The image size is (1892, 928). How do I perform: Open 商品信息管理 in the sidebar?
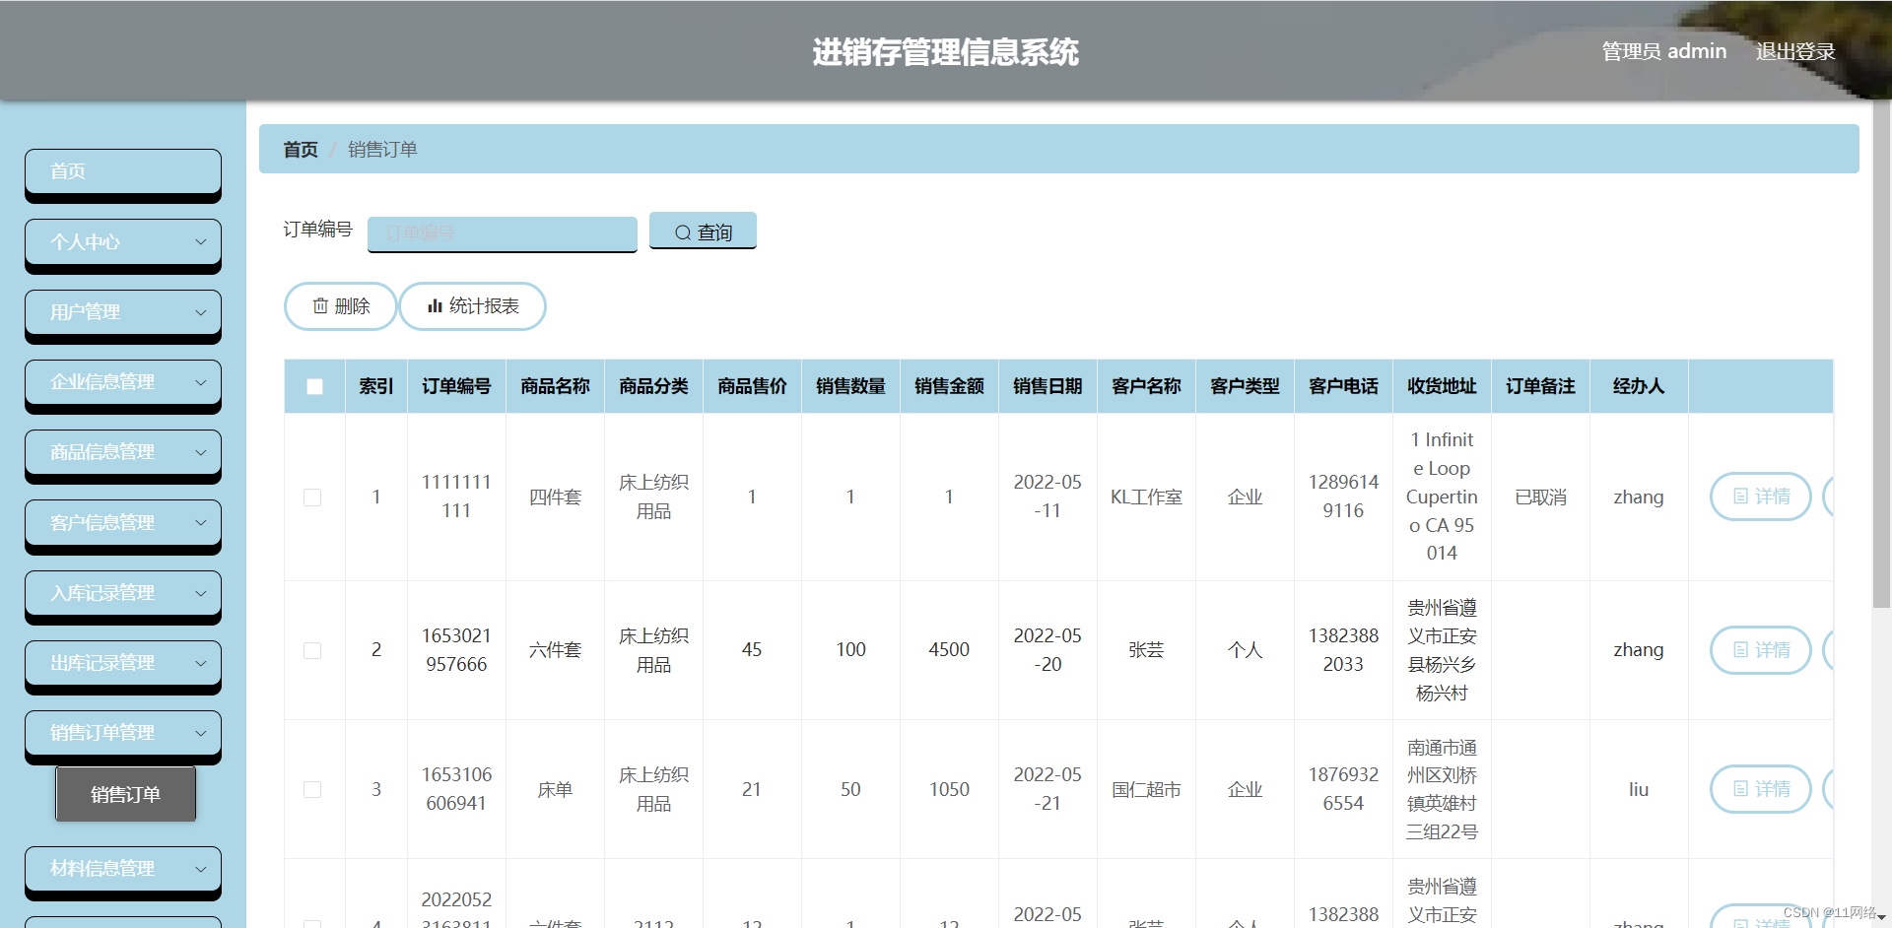pos(123,452)
